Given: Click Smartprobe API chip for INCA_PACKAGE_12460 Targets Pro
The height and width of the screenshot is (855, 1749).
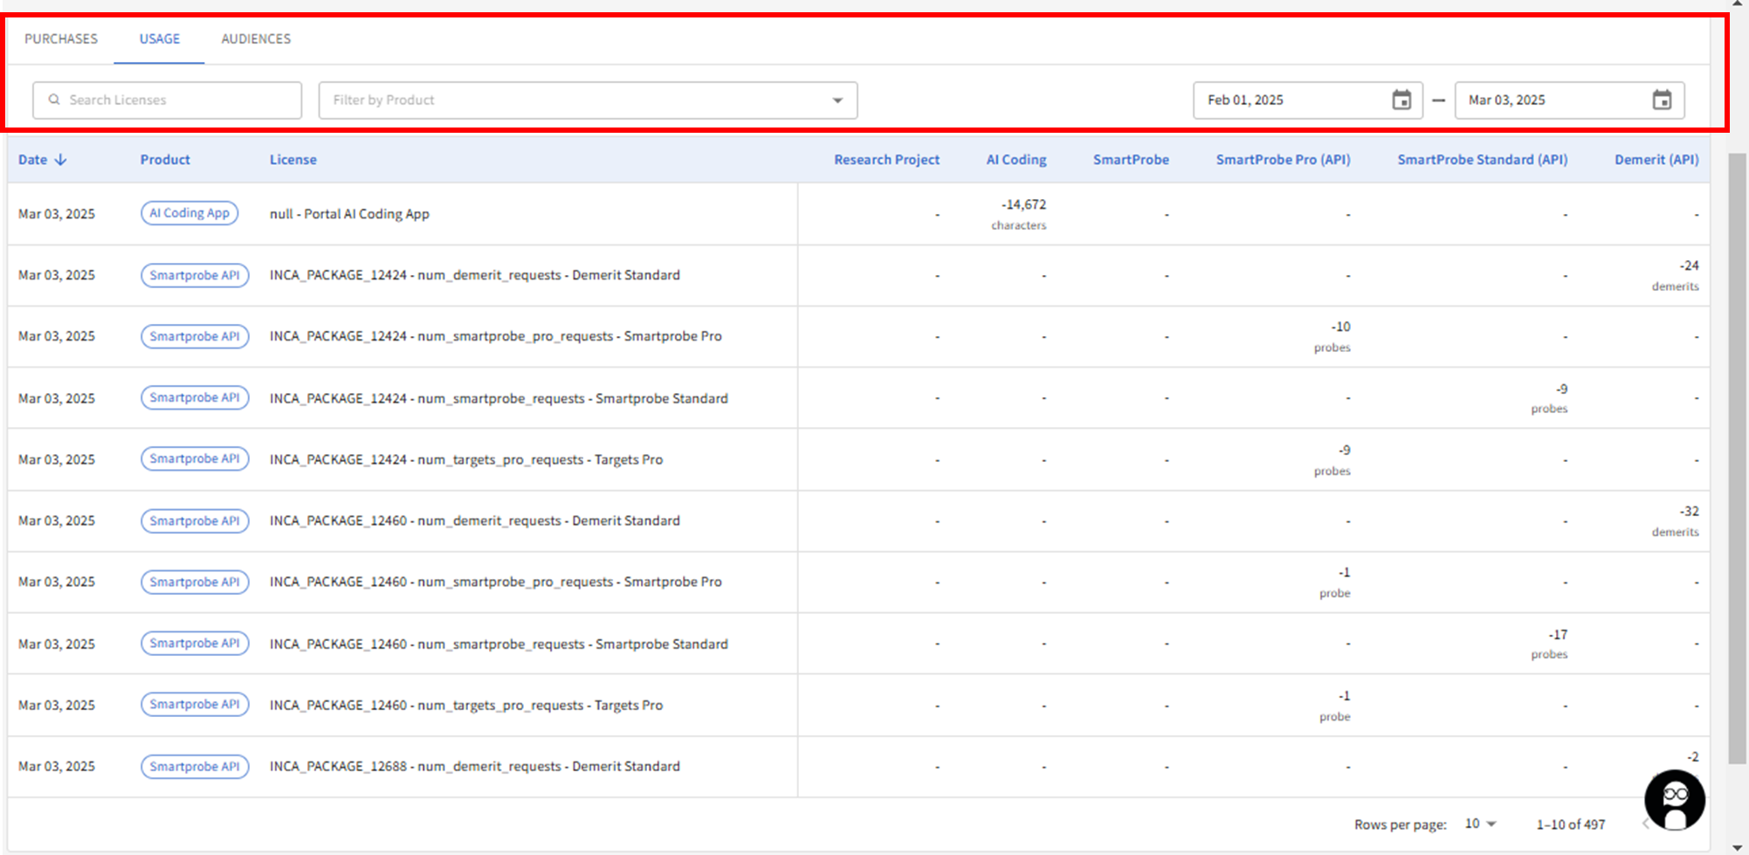Looking at the screenshot, I should pyautogui.click(x=195, y=704).
